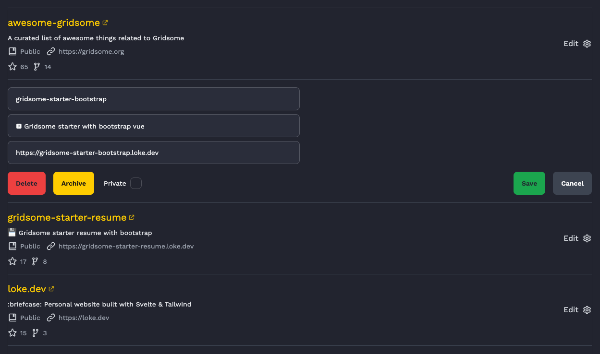Open loke.dev external link icon

click(x=51, y=289)
